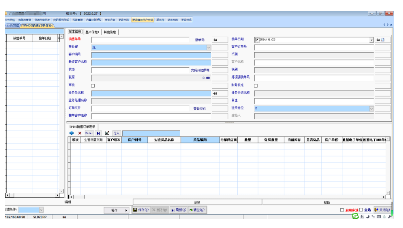This screenshot has height=228, width=403.
Task: Click the 关闭(C) close button
Action: pyautogui.click(x=382, y=210)
